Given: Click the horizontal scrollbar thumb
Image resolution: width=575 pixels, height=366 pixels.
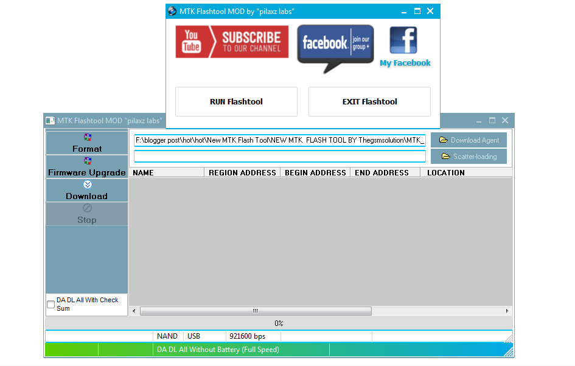Looking at the screenshot, I should [256, 311].
